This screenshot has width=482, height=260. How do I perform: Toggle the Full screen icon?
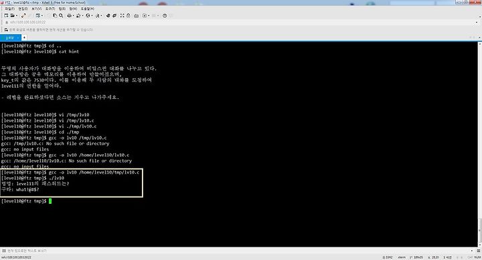(122, 15)
